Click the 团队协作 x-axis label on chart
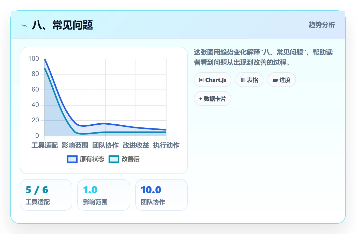Image resolution: width=356 pixels, height=234 pixels. [106, 145]
